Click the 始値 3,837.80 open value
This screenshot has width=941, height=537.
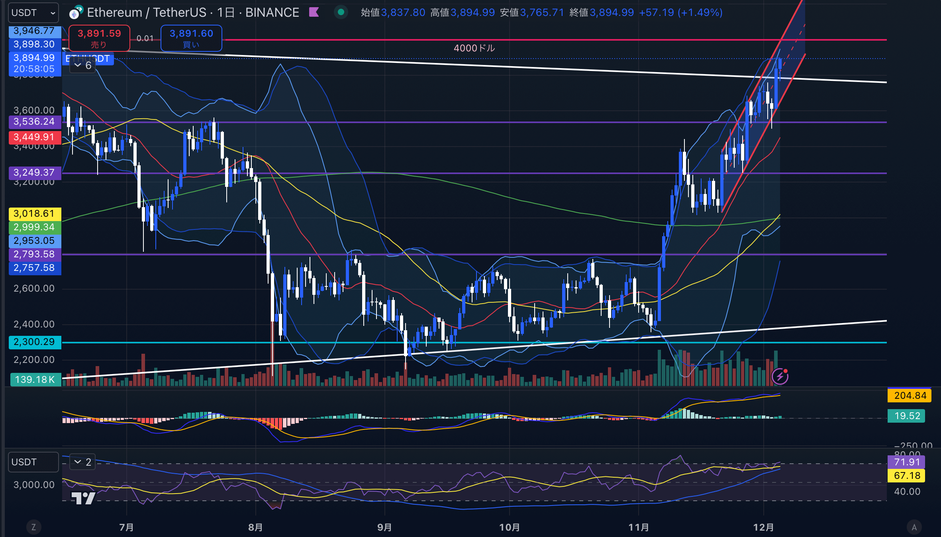pyautogui.click(x=393, y=13)
